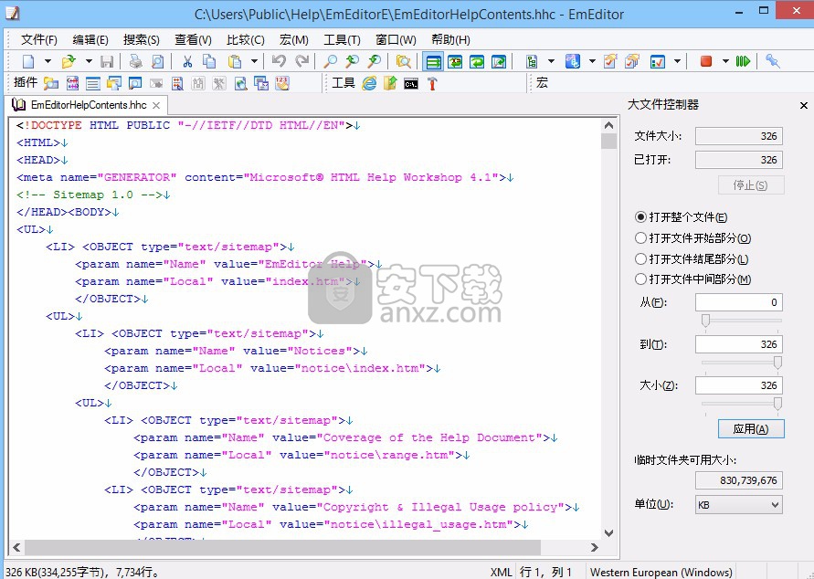Click the red macro record button

(x=705, y=62)
